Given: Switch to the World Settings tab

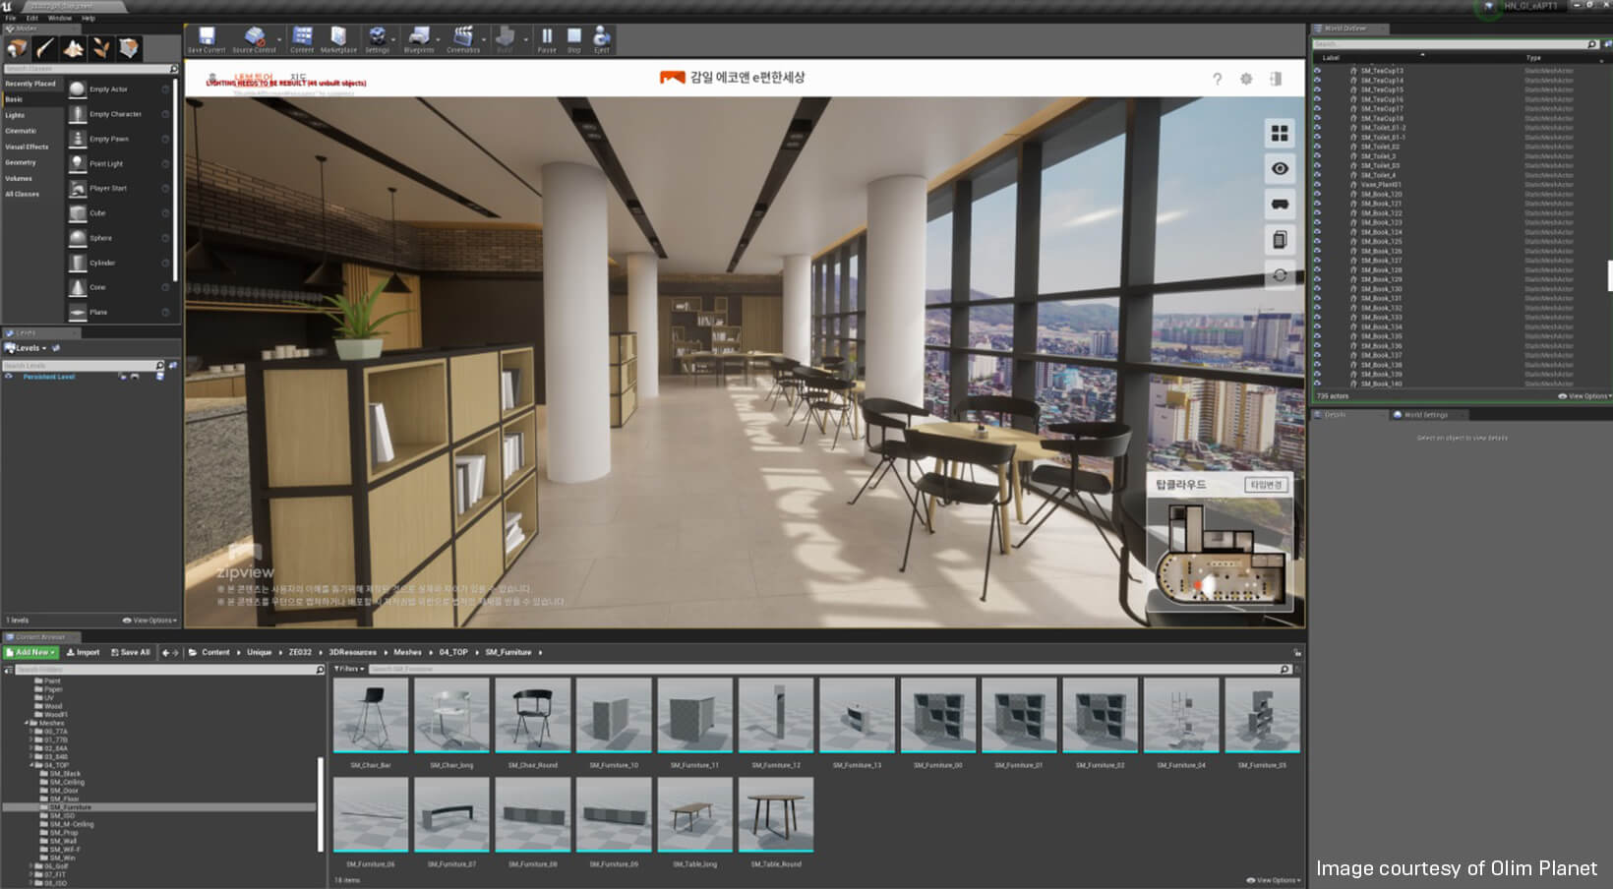Looking at the screenshot, I should [x=1427, y=414].
